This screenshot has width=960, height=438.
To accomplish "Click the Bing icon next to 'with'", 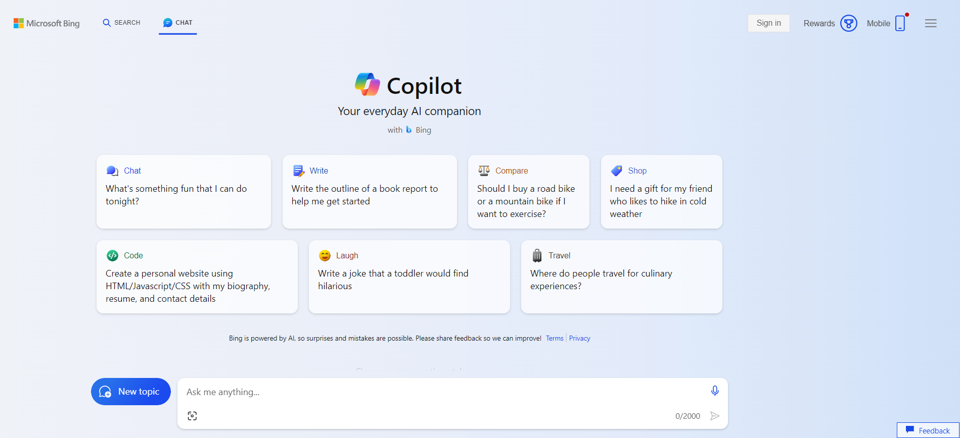I will click(x=408, y=130).
